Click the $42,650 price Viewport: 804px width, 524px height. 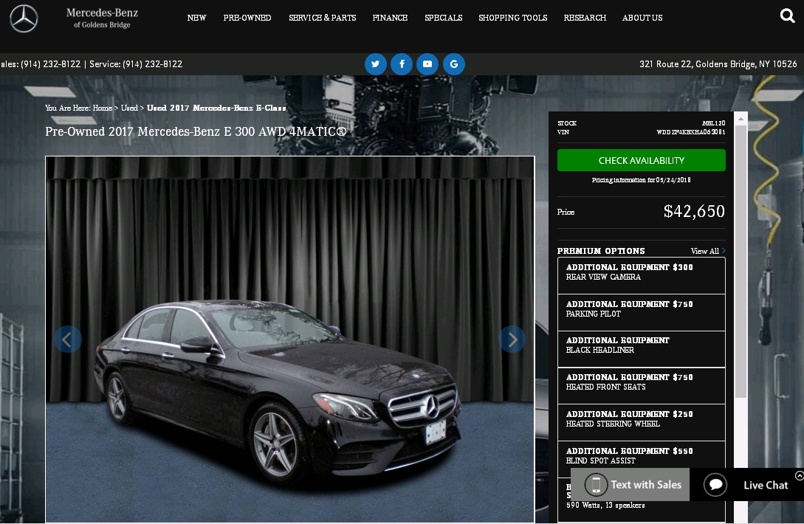694,211
